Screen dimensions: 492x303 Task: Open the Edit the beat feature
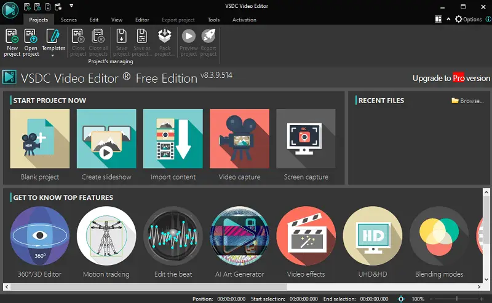pos(173,236)
